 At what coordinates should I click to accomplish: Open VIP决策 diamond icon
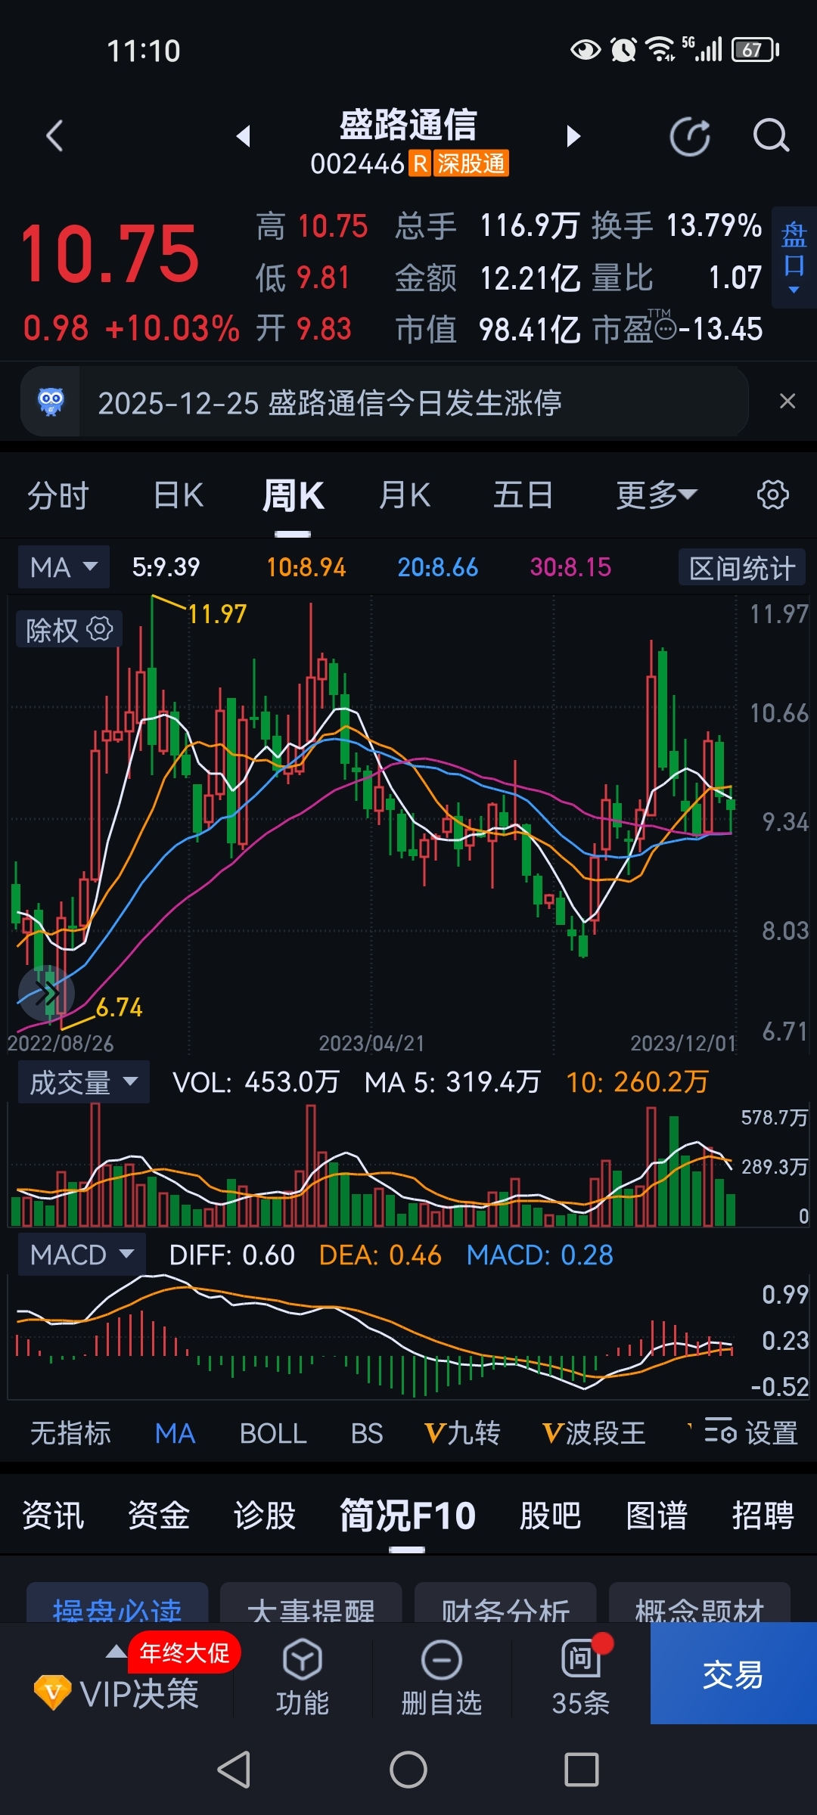[x=53, y=1692]
